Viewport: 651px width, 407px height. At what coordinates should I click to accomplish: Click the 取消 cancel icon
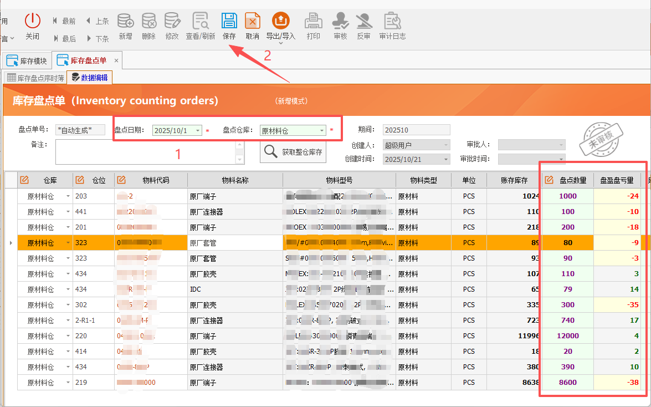click(x=253, y=22)
